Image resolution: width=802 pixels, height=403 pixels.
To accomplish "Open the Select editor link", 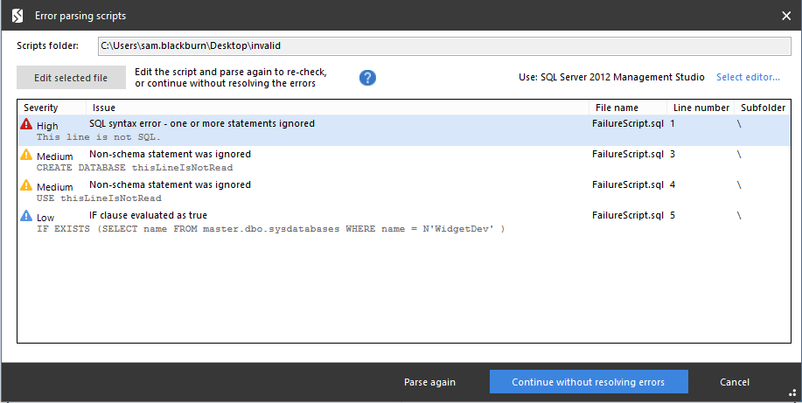I will (x=748, y=77).
